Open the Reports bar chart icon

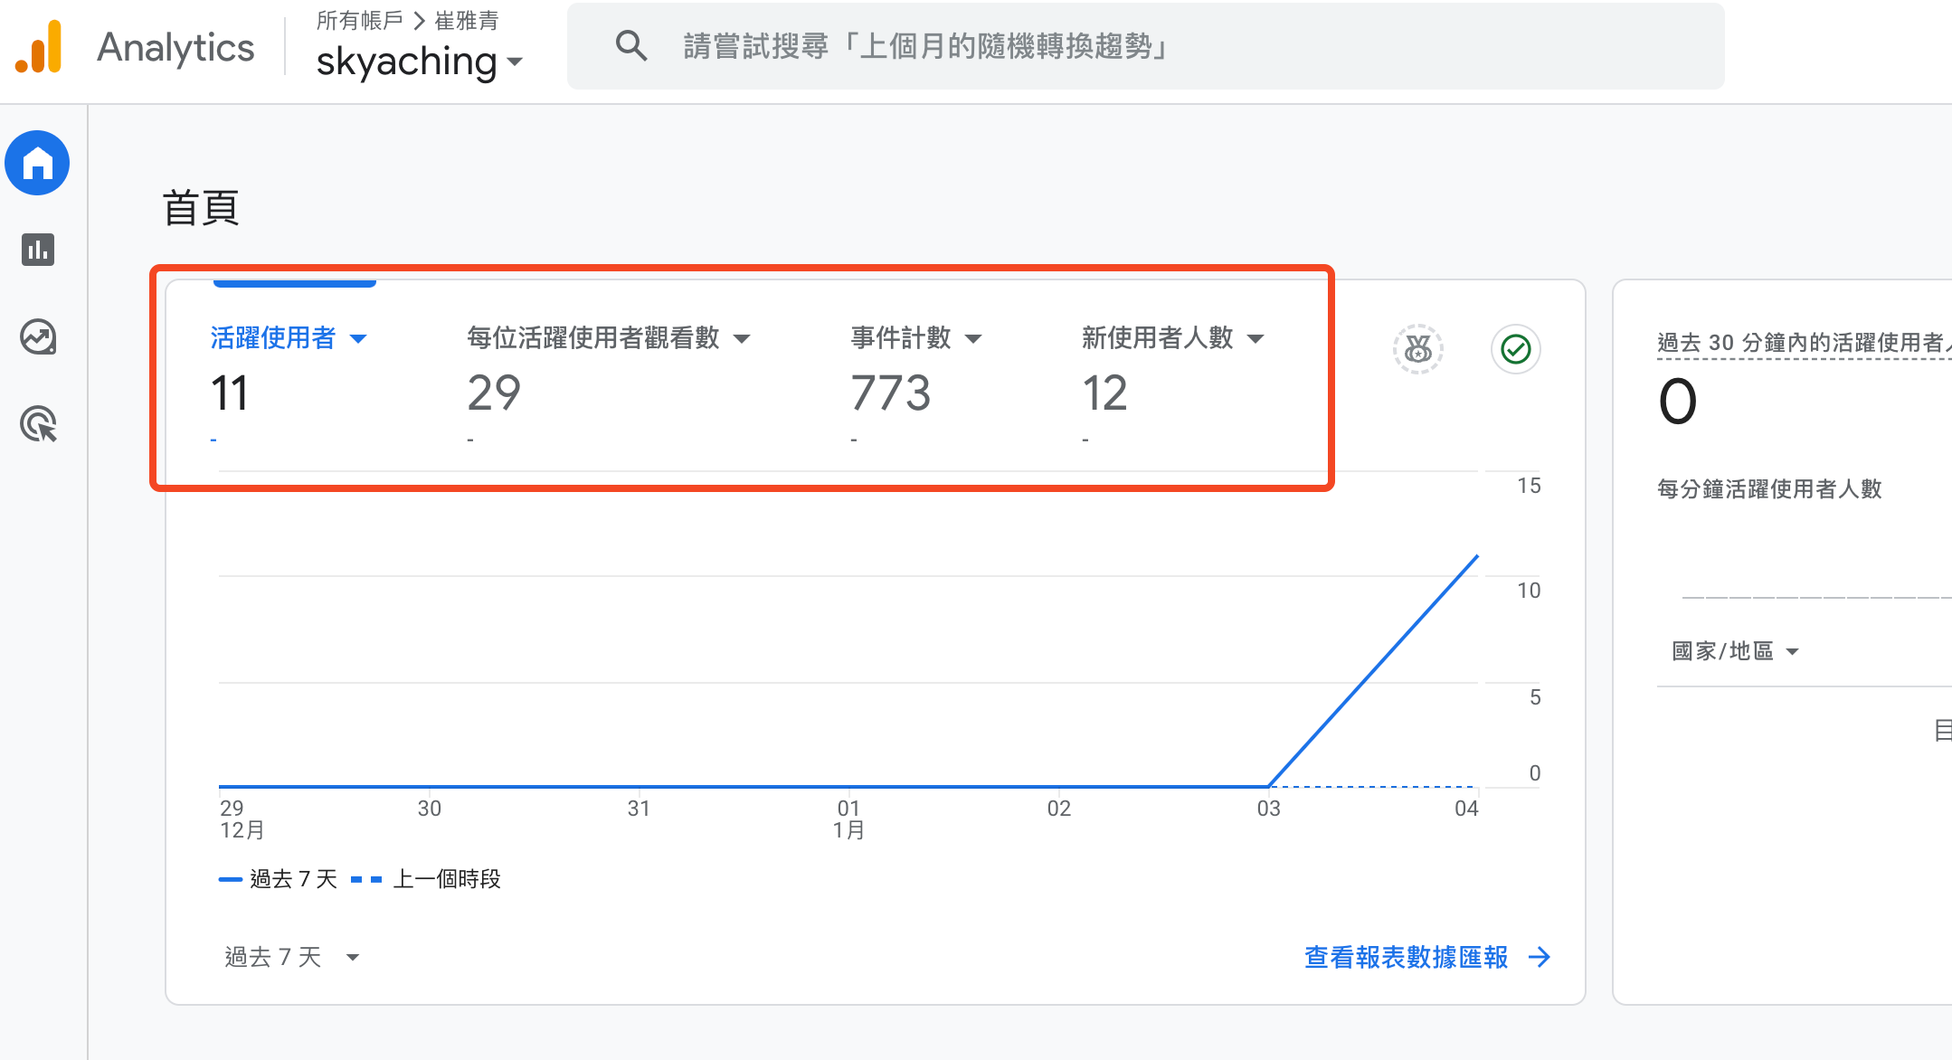(x=38, y=250)
